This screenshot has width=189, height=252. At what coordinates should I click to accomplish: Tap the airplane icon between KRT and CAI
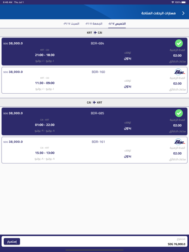(x=95, y=33)
